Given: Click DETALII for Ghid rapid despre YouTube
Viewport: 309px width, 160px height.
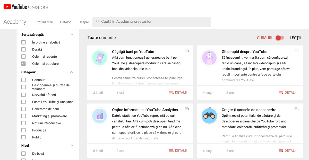Looking at the screenshot, I should pyautogui.click(x=287, y=92).
